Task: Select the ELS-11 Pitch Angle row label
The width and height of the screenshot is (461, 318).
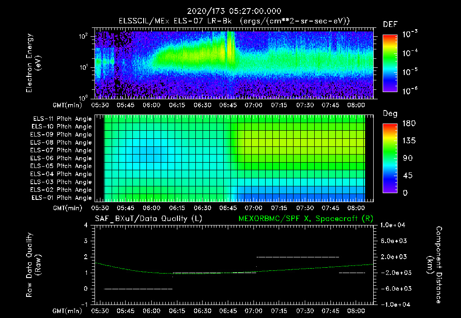Action: [62, 119]
